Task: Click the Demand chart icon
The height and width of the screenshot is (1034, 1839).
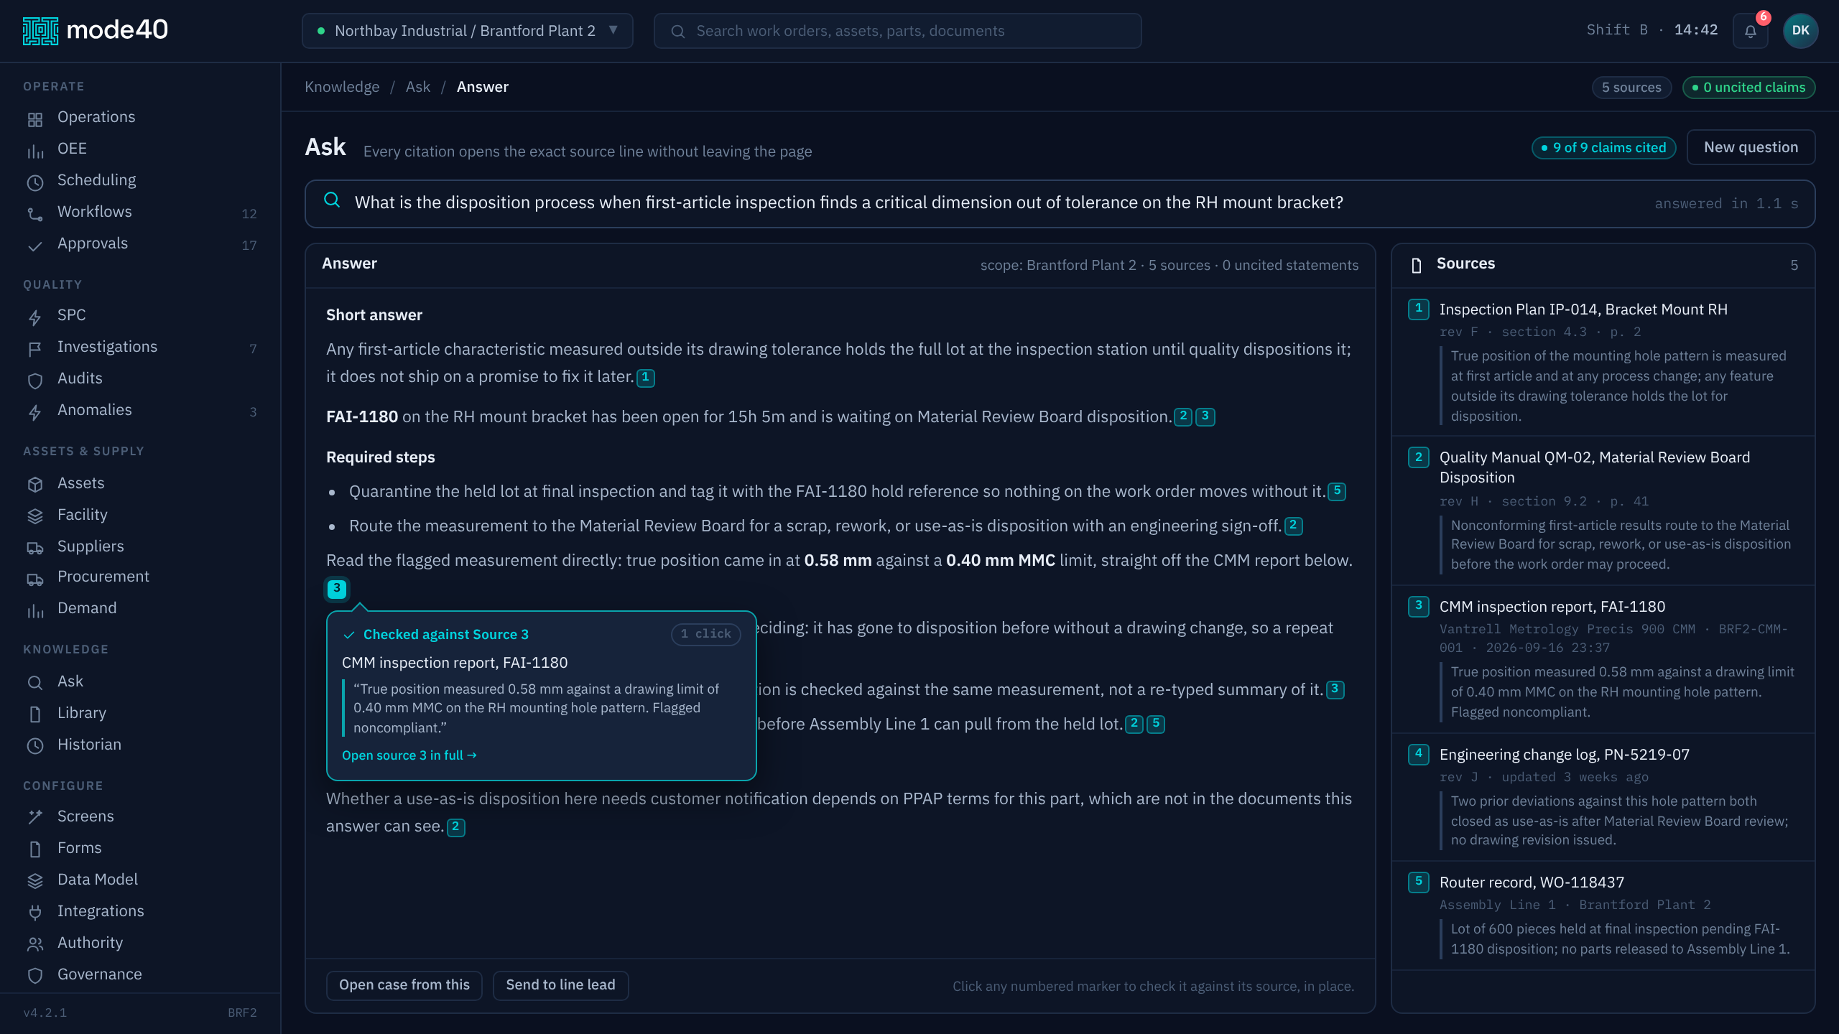Action: [x=34, y=610]
